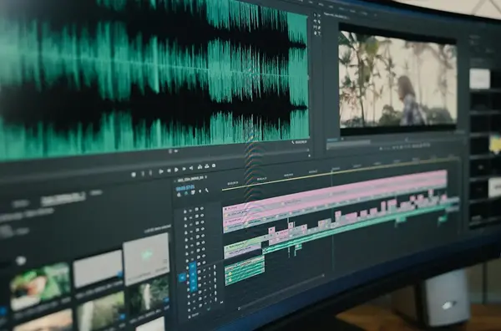Toggle Linked Selection in the timeline header
Image resolution: width=501 pixels, height=331 pixels.
pyautogui.click(x=193, y=192)
